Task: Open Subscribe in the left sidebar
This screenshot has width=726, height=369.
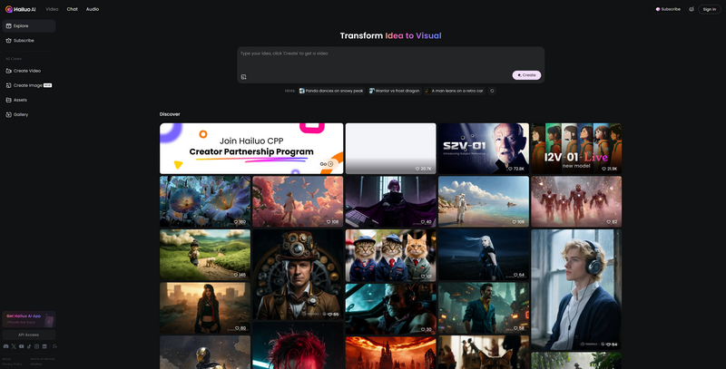Action: click(x=29, y=41)
